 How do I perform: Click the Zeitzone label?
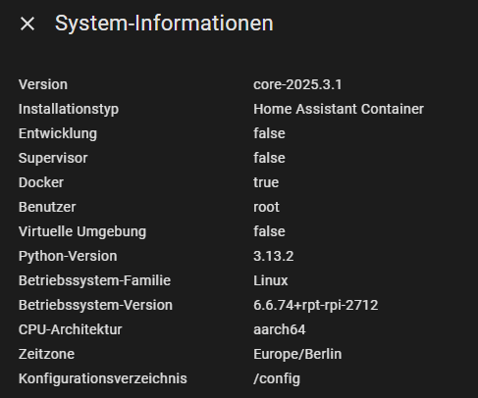click(46, 354)
